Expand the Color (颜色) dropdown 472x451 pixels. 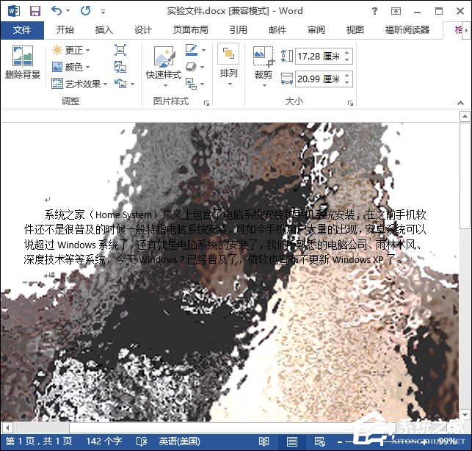coord(72,67)
